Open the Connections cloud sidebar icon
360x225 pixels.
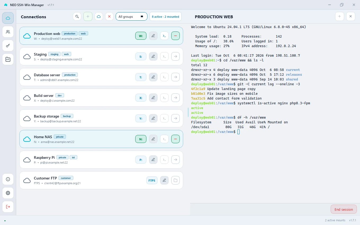tap(8, 18)
